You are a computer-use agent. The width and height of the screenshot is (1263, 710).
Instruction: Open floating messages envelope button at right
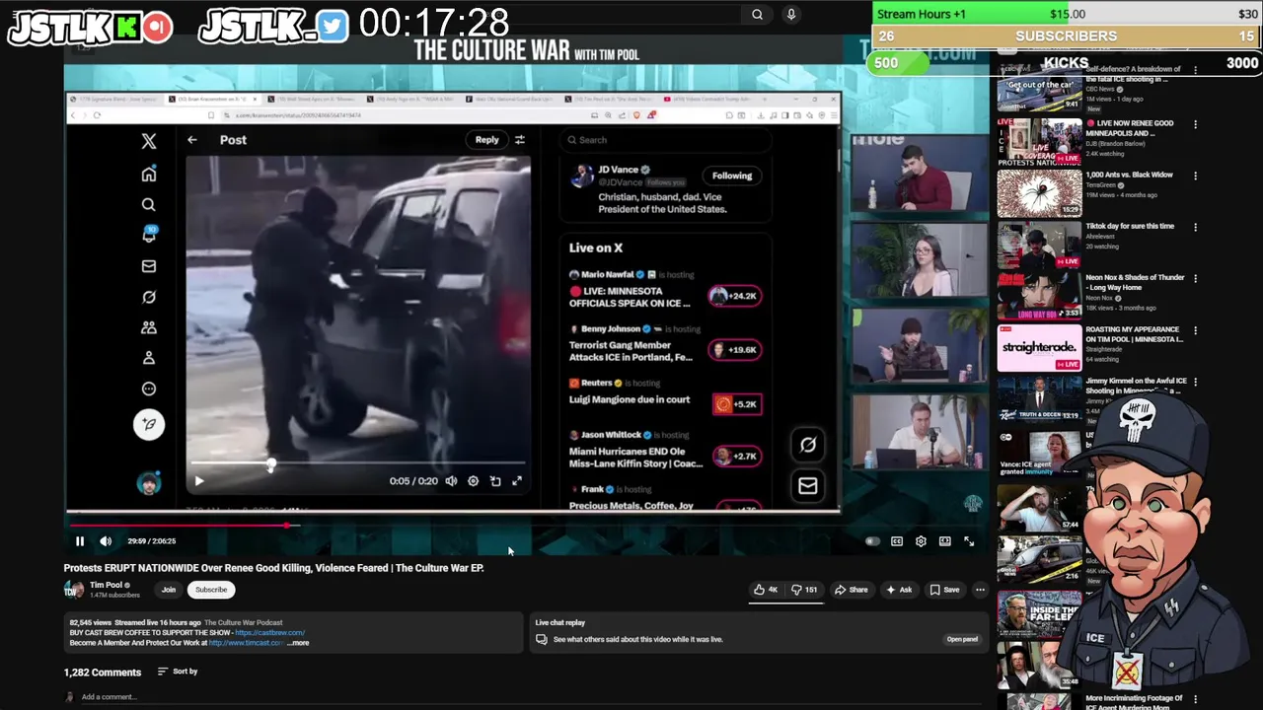[x=807, y=485]
